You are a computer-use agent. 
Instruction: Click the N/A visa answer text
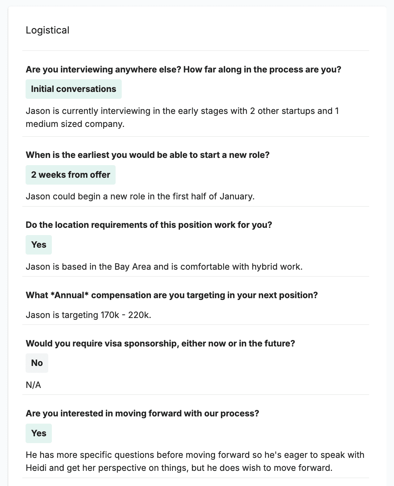point(33,385)
